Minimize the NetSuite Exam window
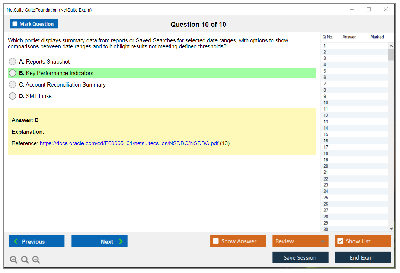 352,9
